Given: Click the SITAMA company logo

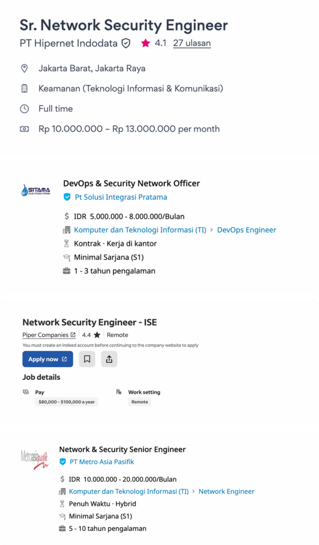Looking at the screenshot, I should (x=35, y=190).
